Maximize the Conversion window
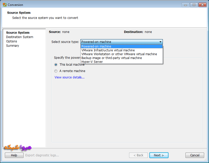 click(194, 5)
